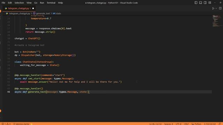Minimize the Visual Studio Code window
Screen dimensions: 223x125
pos(215,3)
